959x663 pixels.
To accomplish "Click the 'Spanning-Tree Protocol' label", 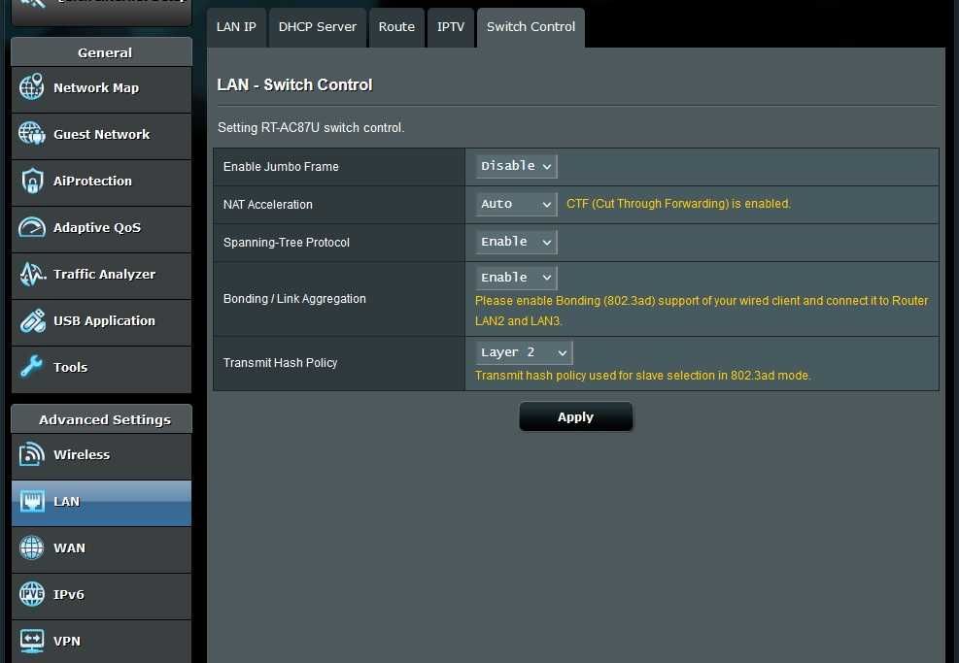I will (287, 242).
